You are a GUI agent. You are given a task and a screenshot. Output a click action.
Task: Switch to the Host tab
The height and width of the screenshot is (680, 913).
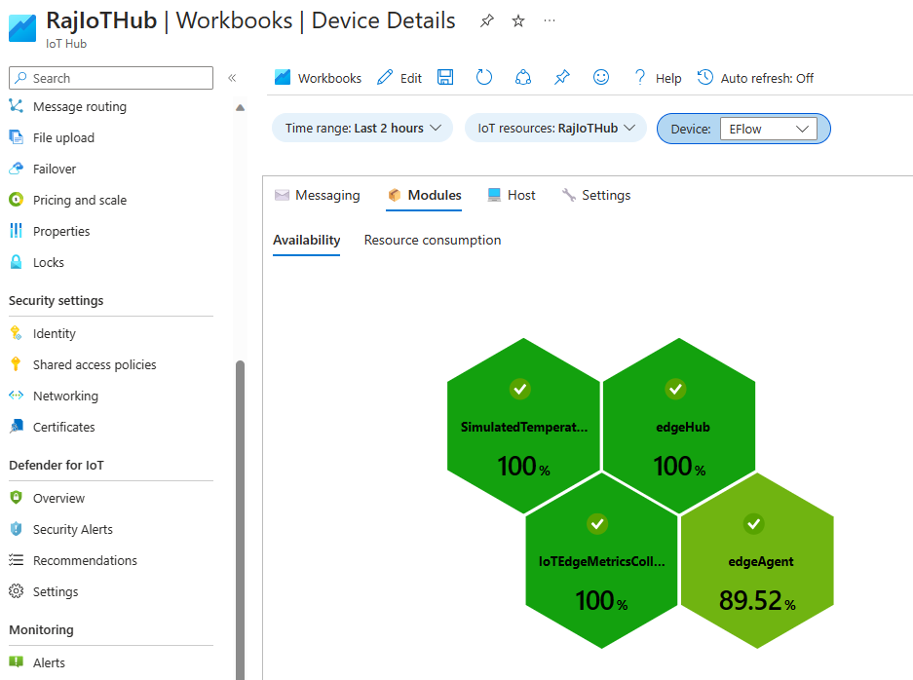click(511, 195)
